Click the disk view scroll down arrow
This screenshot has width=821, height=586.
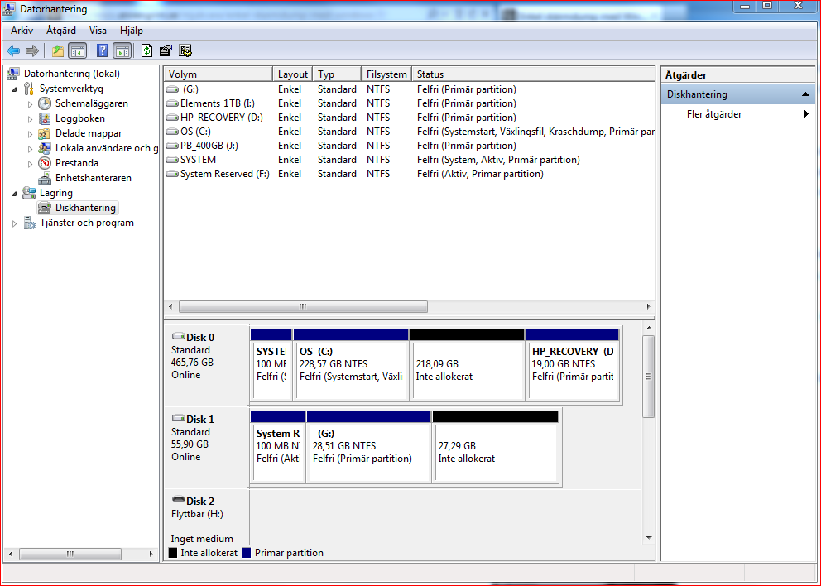[x=649, y=538]
